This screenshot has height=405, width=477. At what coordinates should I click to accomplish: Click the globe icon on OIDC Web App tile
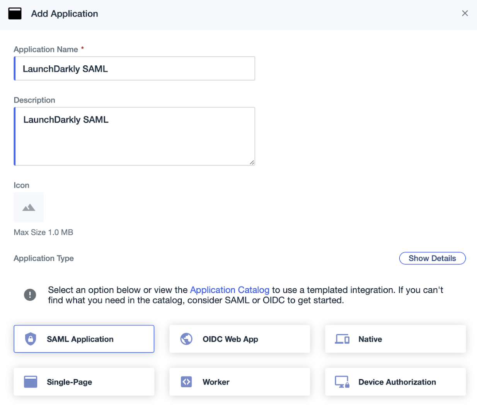pyautogui.click(x=186, y=339)
